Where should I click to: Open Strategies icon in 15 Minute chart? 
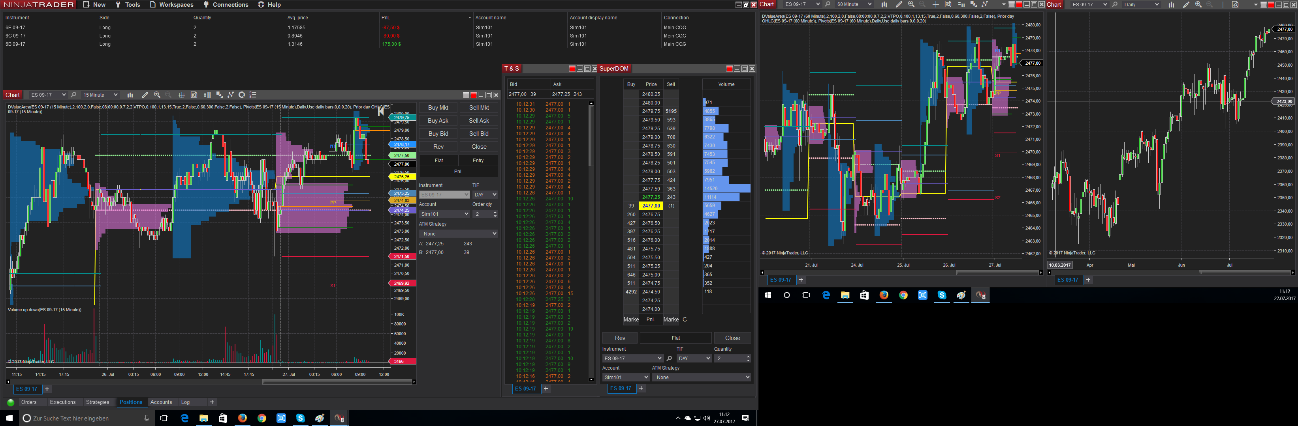tap(242, 95)
